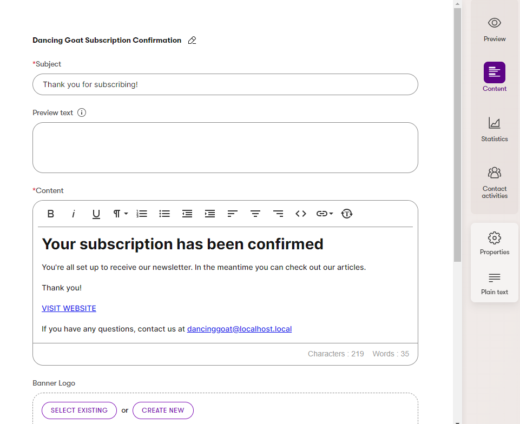Click the SELECT EXISTING banner logo button
The width and height of the screenshot is (520, 424).
click(x=79, y=410)
